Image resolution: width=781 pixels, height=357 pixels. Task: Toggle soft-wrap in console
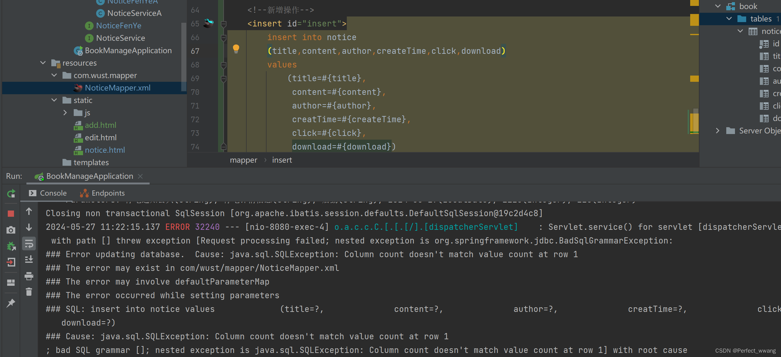[29, 244]
